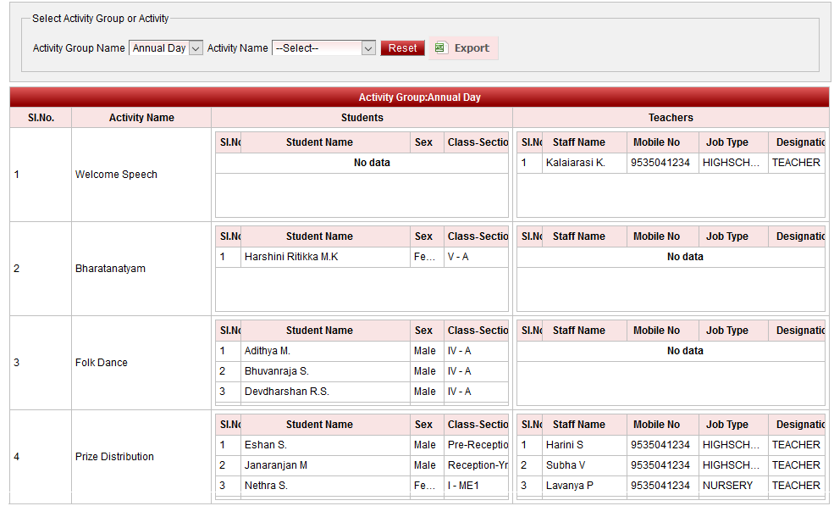
Task: Select student Janaranjan M row
Action: coord(276,465)
